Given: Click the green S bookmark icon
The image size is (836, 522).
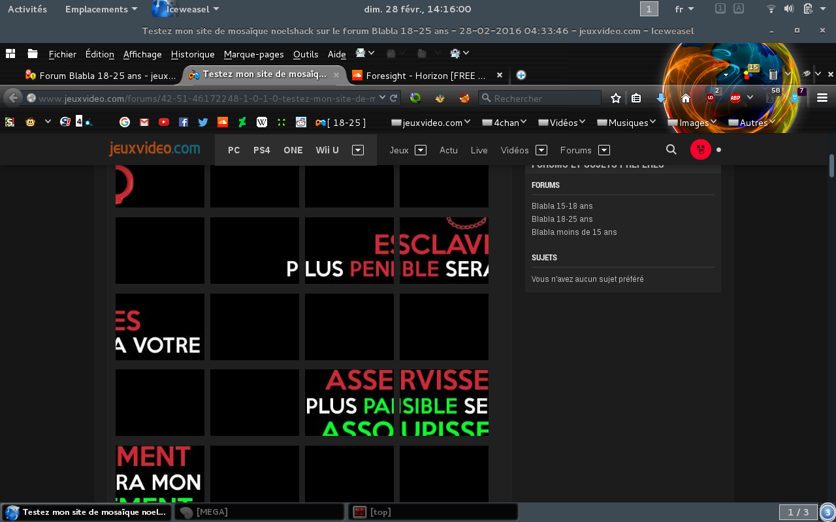Looking at the screenshot, I should coord(9,122).
